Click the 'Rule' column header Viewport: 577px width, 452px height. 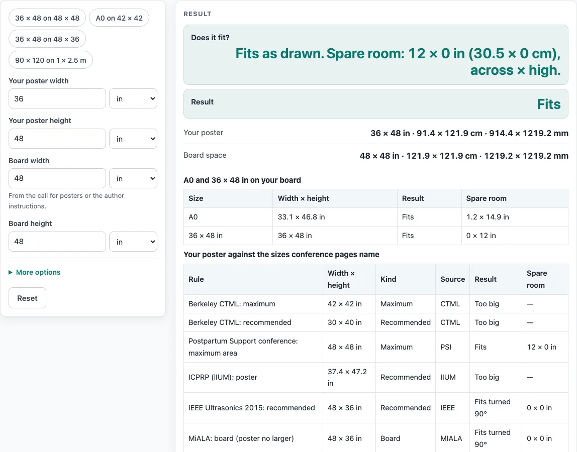coord(253,279)
